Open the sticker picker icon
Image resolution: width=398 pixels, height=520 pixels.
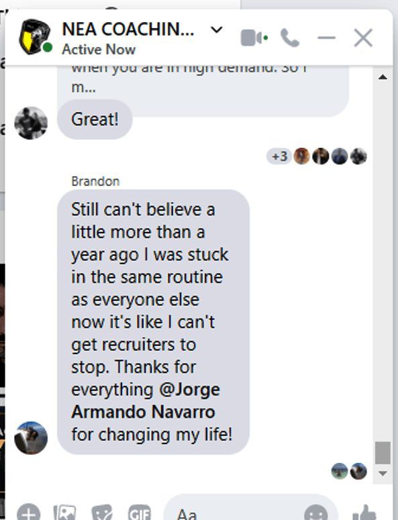102,513
